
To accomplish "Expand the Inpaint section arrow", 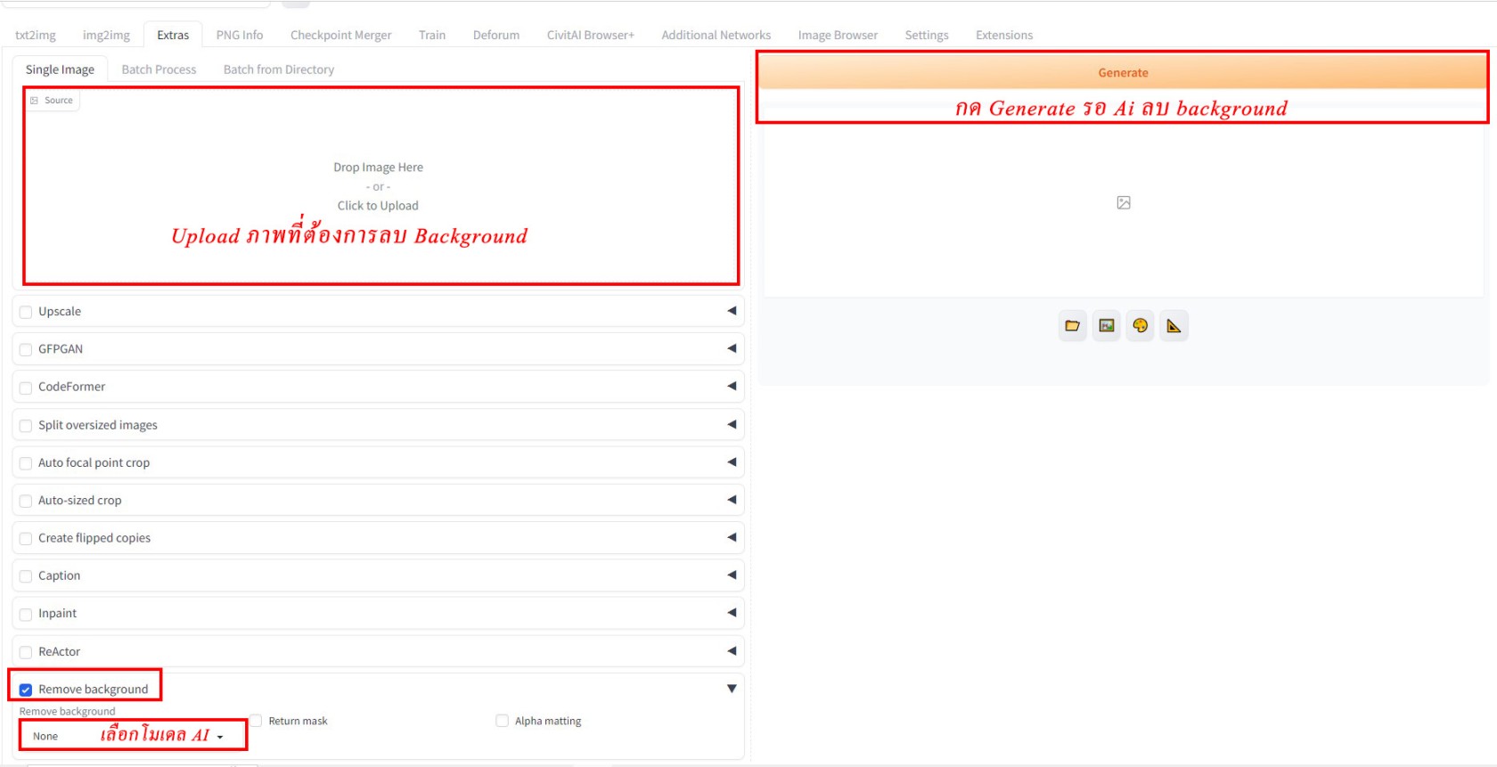I will [x=732, y=613].
